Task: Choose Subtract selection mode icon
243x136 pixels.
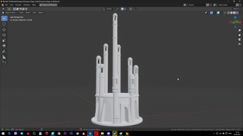Action: click(x=20, y=9)
